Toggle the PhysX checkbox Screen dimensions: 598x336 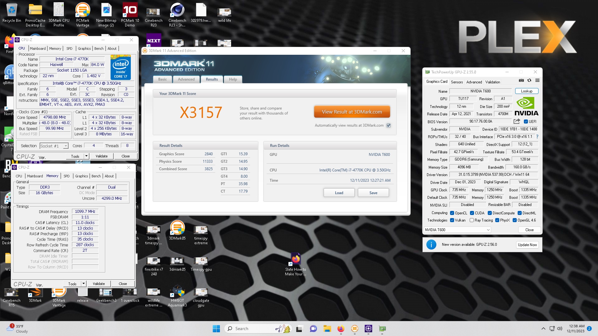(497, 220)
